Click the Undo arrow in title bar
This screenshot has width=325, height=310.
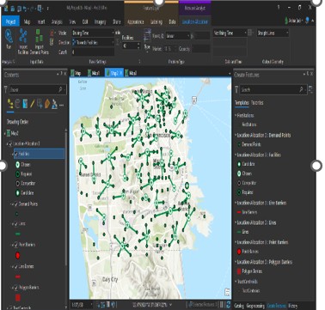click(25, 9)
